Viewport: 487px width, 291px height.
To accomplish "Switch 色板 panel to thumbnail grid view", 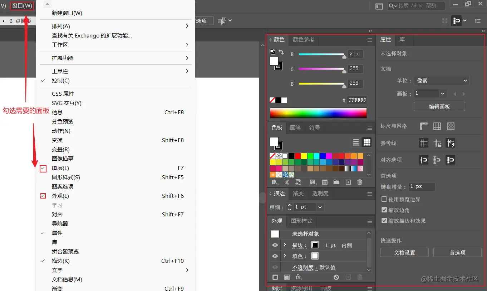I will pyautogui.click(x=367, y=142).
